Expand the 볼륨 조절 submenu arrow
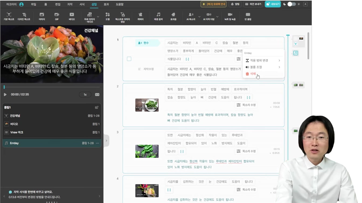The width and height of the screenshot is (362, 203). pos(279,67)
